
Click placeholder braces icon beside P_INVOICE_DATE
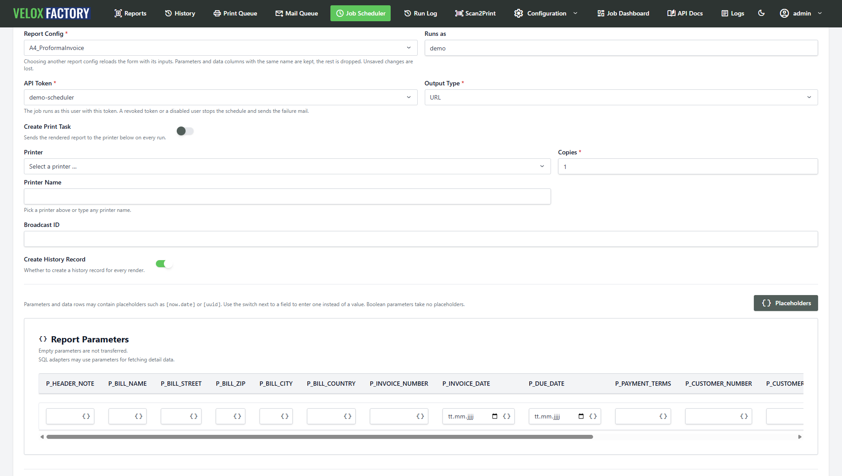point(507,416)
